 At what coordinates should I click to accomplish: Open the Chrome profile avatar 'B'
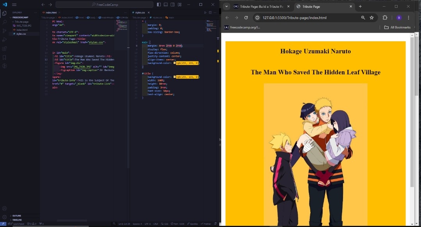tap(399, 18)
